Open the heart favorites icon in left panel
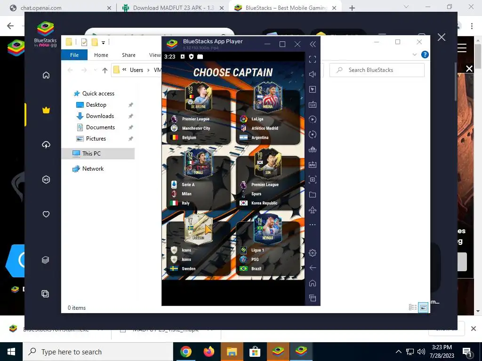Viewport: 482px width, 361px height. pyautogui.click(x=46, y=214)
